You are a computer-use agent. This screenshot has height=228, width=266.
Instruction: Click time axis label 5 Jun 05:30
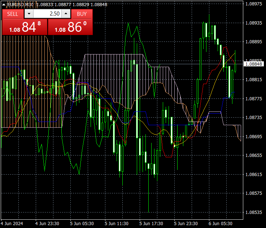click(82, 224)
